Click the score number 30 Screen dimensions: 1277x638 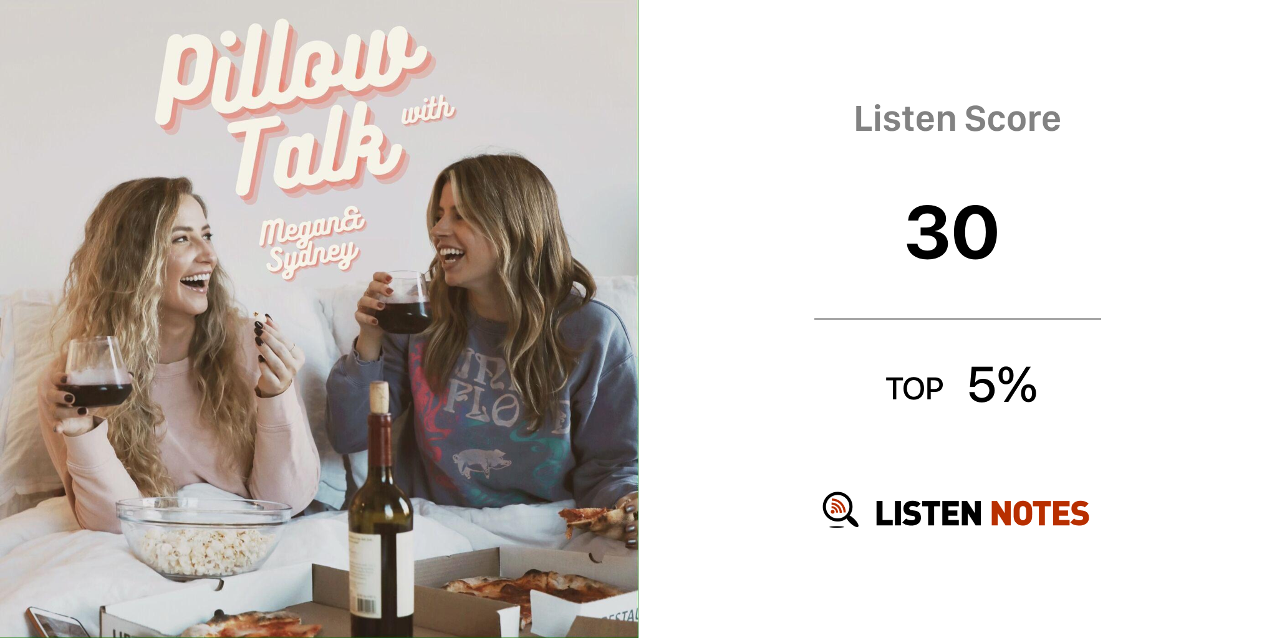[x=952, y=232]
